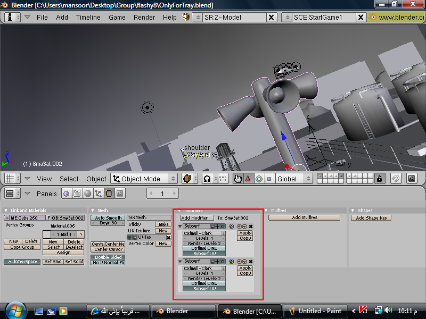Click the info window type icon

(12, 17)
